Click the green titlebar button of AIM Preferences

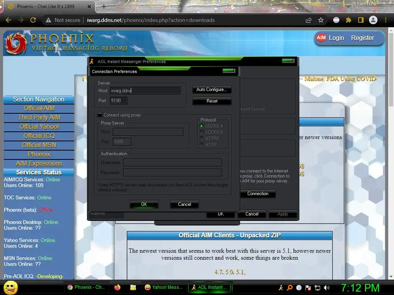[288, 60]
